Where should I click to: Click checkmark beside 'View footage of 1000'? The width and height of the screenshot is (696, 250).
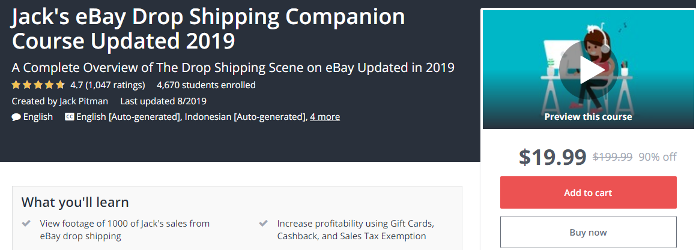(x=26, y=223)
